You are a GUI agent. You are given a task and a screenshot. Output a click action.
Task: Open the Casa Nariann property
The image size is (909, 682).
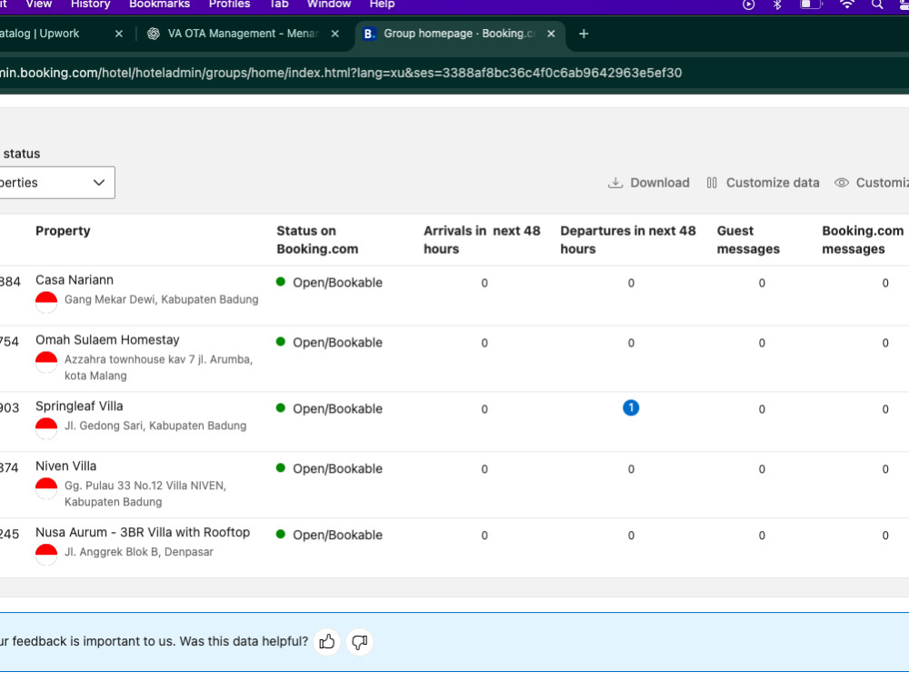click(x=75, y=280)
